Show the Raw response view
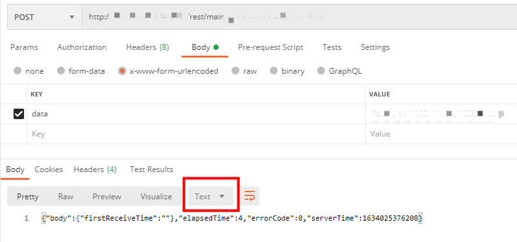 (66, 197)
